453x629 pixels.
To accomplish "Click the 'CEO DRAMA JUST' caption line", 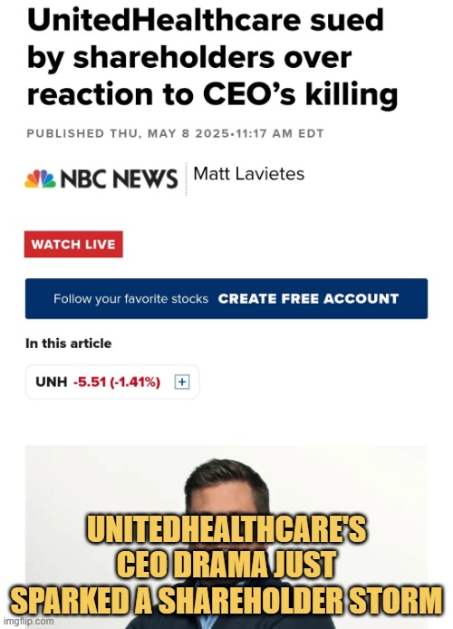I will [226, 564].
